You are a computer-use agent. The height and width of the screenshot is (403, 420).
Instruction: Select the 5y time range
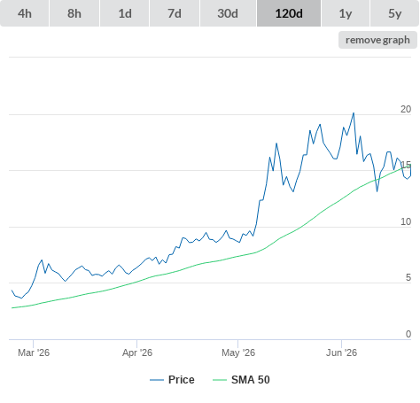pos(394,13)
